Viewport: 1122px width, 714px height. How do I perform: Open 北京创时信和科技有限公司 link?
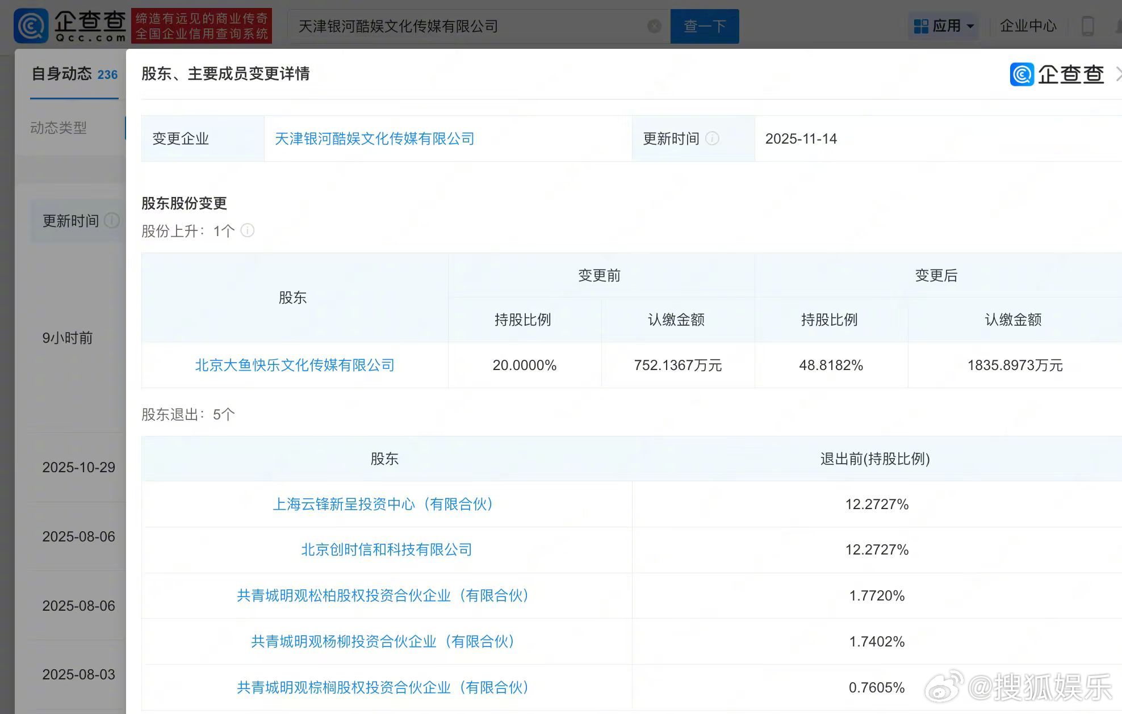click(x=386, y=549)
